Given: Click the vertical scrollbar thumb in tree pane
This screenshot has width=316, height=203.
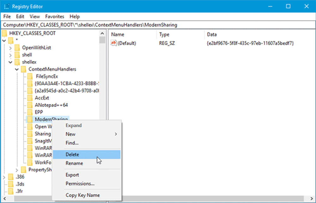Looking at the screenshot, I should tap(102, 40).
